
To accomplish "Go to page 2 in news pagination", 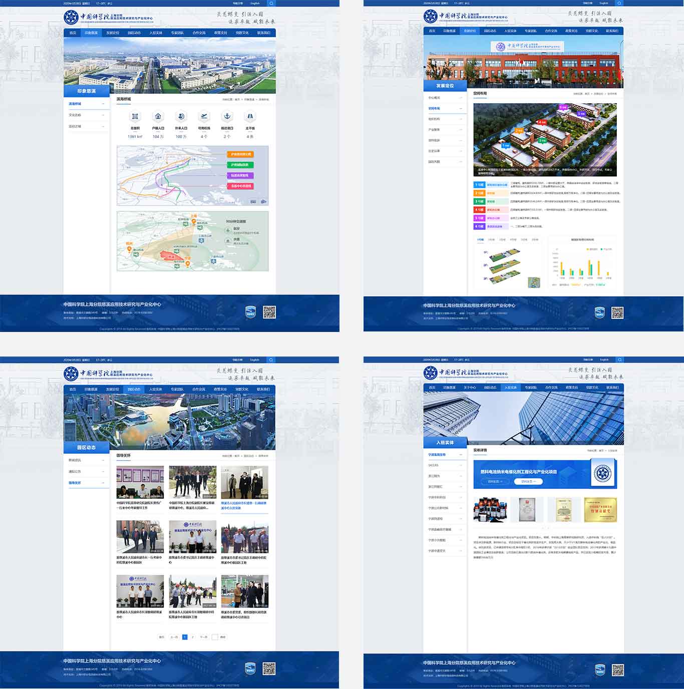I will click(193, 637).
